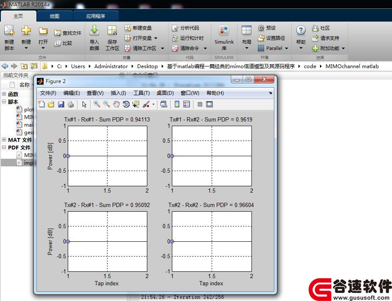The height and width of the screenshot is (301, 392).
Task: Open file icon in Figure 2 toolbar
Action: click(51, 104)
